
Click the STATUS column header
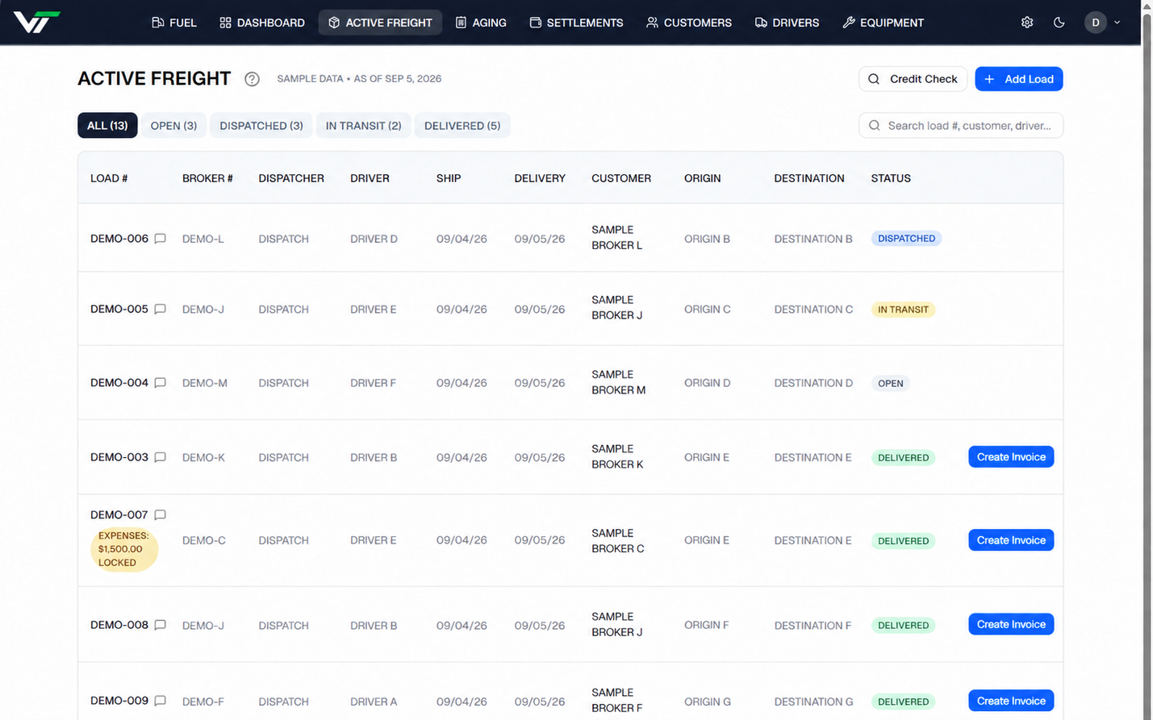(891, 178)
